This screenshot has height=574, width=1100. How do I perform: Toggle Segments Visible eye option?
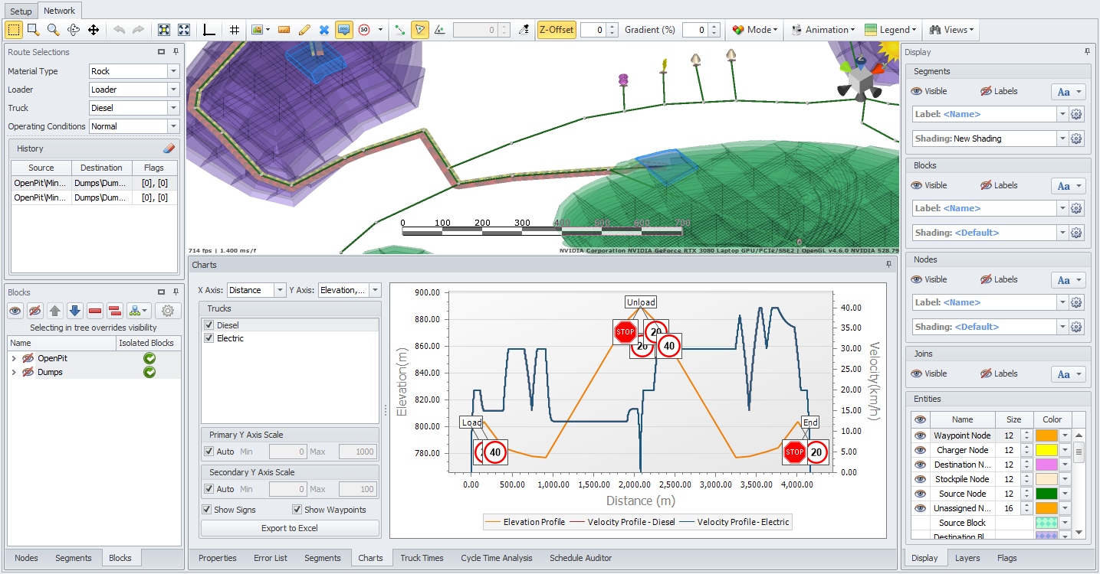(x=929, y=91)
